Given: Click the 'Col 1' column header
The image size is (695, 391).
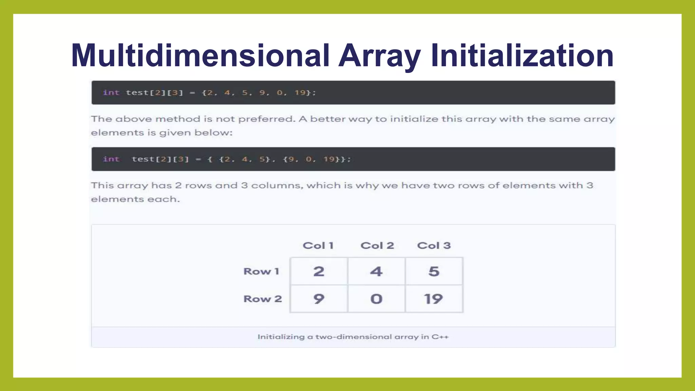Looking at the screenshot, I should coord(318,245).
